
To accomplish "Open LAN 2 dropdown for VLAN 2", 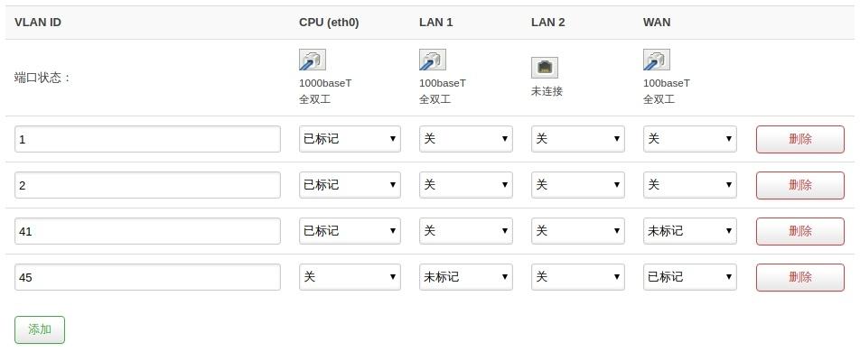I will point(577,185).
